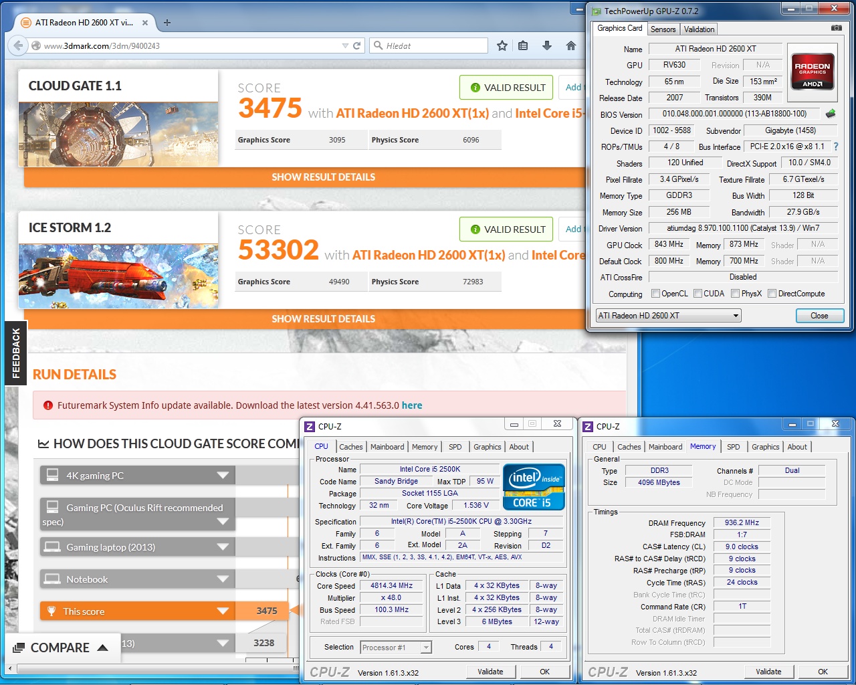Click the Cloud Gate 1.1 thumbnail image
Viewport: 856px width, 685px height.
[118, 134]
